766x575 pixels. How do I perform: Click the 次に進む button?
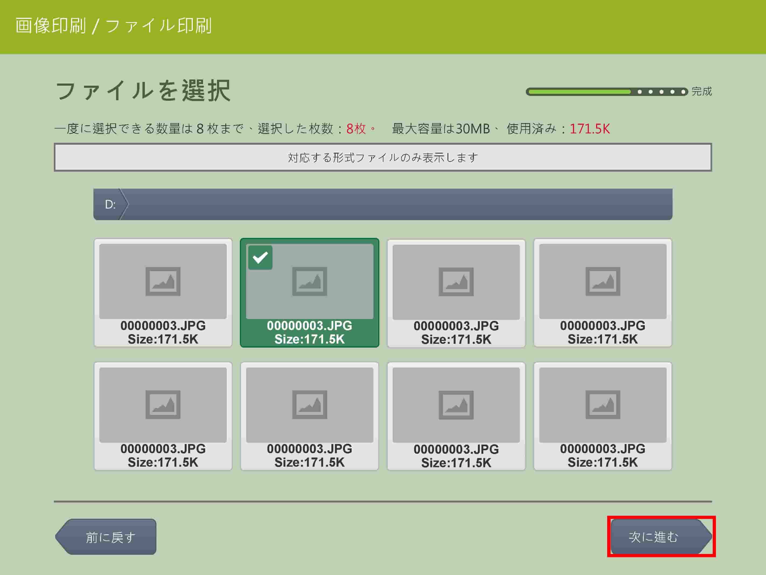(661, 536)
